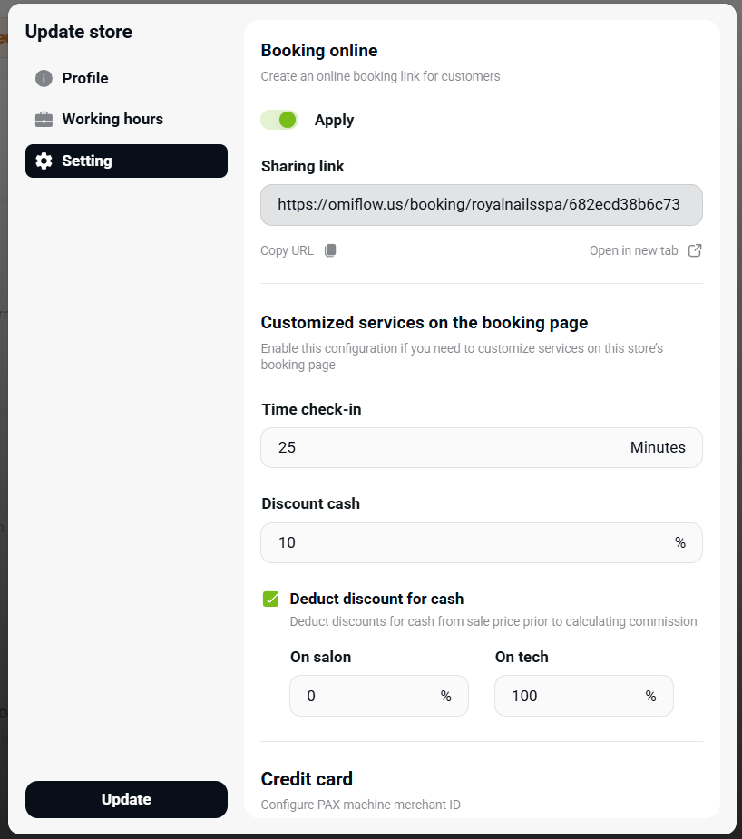Click the Copy URL link

click(287, 250)
